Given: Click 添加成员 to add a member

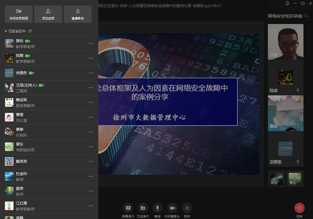Looking at the screenshot, I should 48,14.
